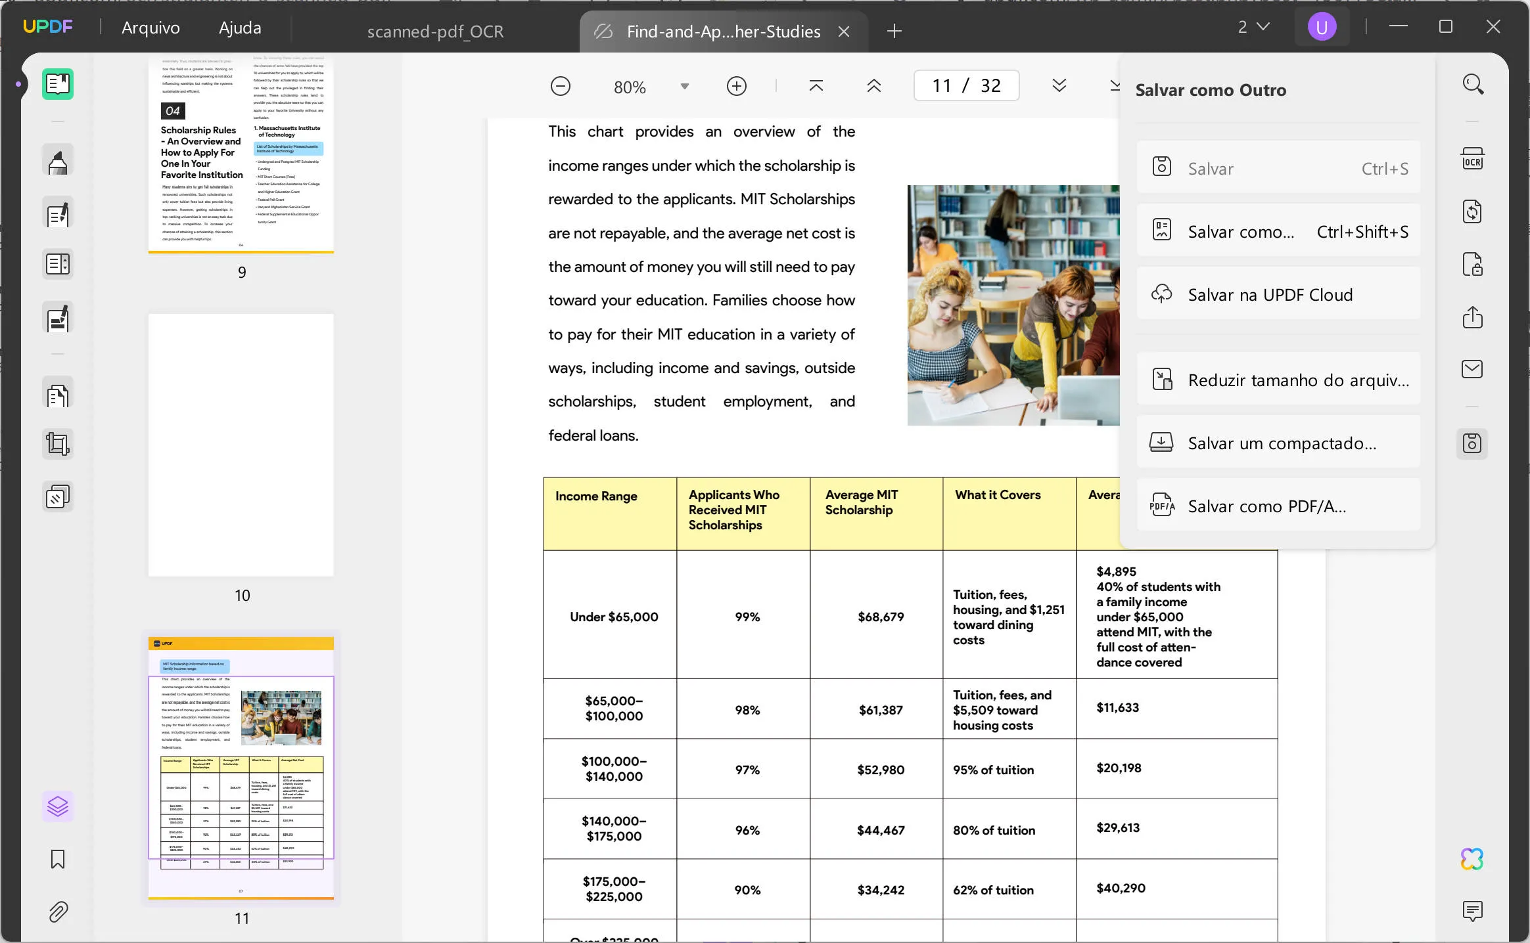The width and height of the screenshot is (1530, 943).
Task: Open the search panel
Action: [x=1472, y=84]
